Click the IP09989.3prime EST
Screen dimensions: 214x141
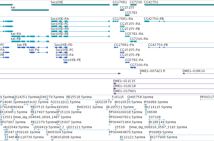click(145, 105)
